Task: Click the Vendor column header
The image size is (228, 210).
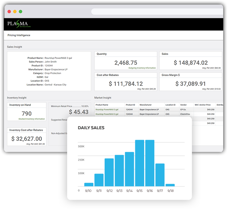Action: tap(183, 105)
